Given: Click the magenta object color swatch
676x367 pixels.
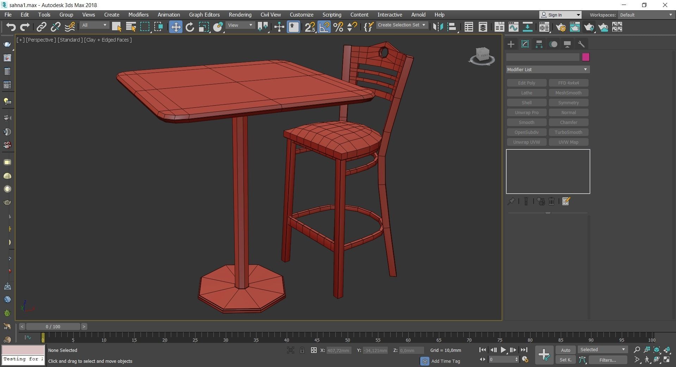Looking at the screenshot, I should tap(585, 57).
